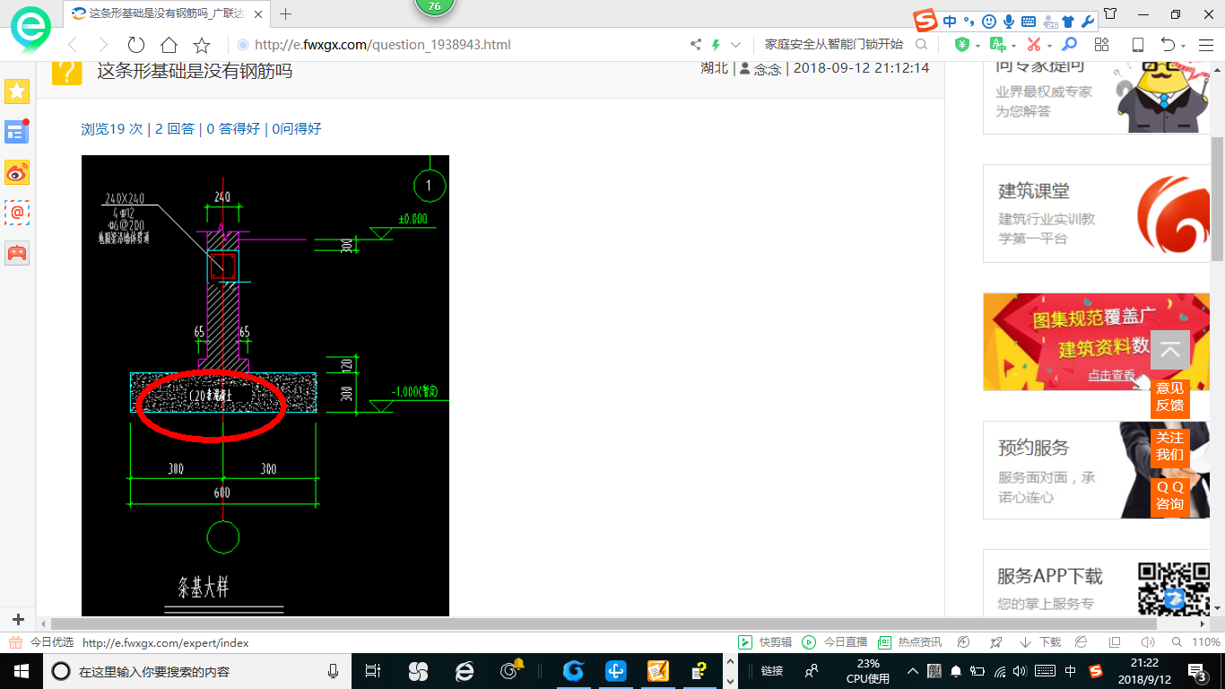The image size is (1225, 689).
Task: Click the Cortana search box
Action: click(x=195, y=671)
